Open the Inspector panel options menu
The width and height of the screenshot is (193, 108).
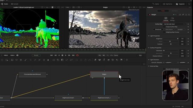point(190,7)
